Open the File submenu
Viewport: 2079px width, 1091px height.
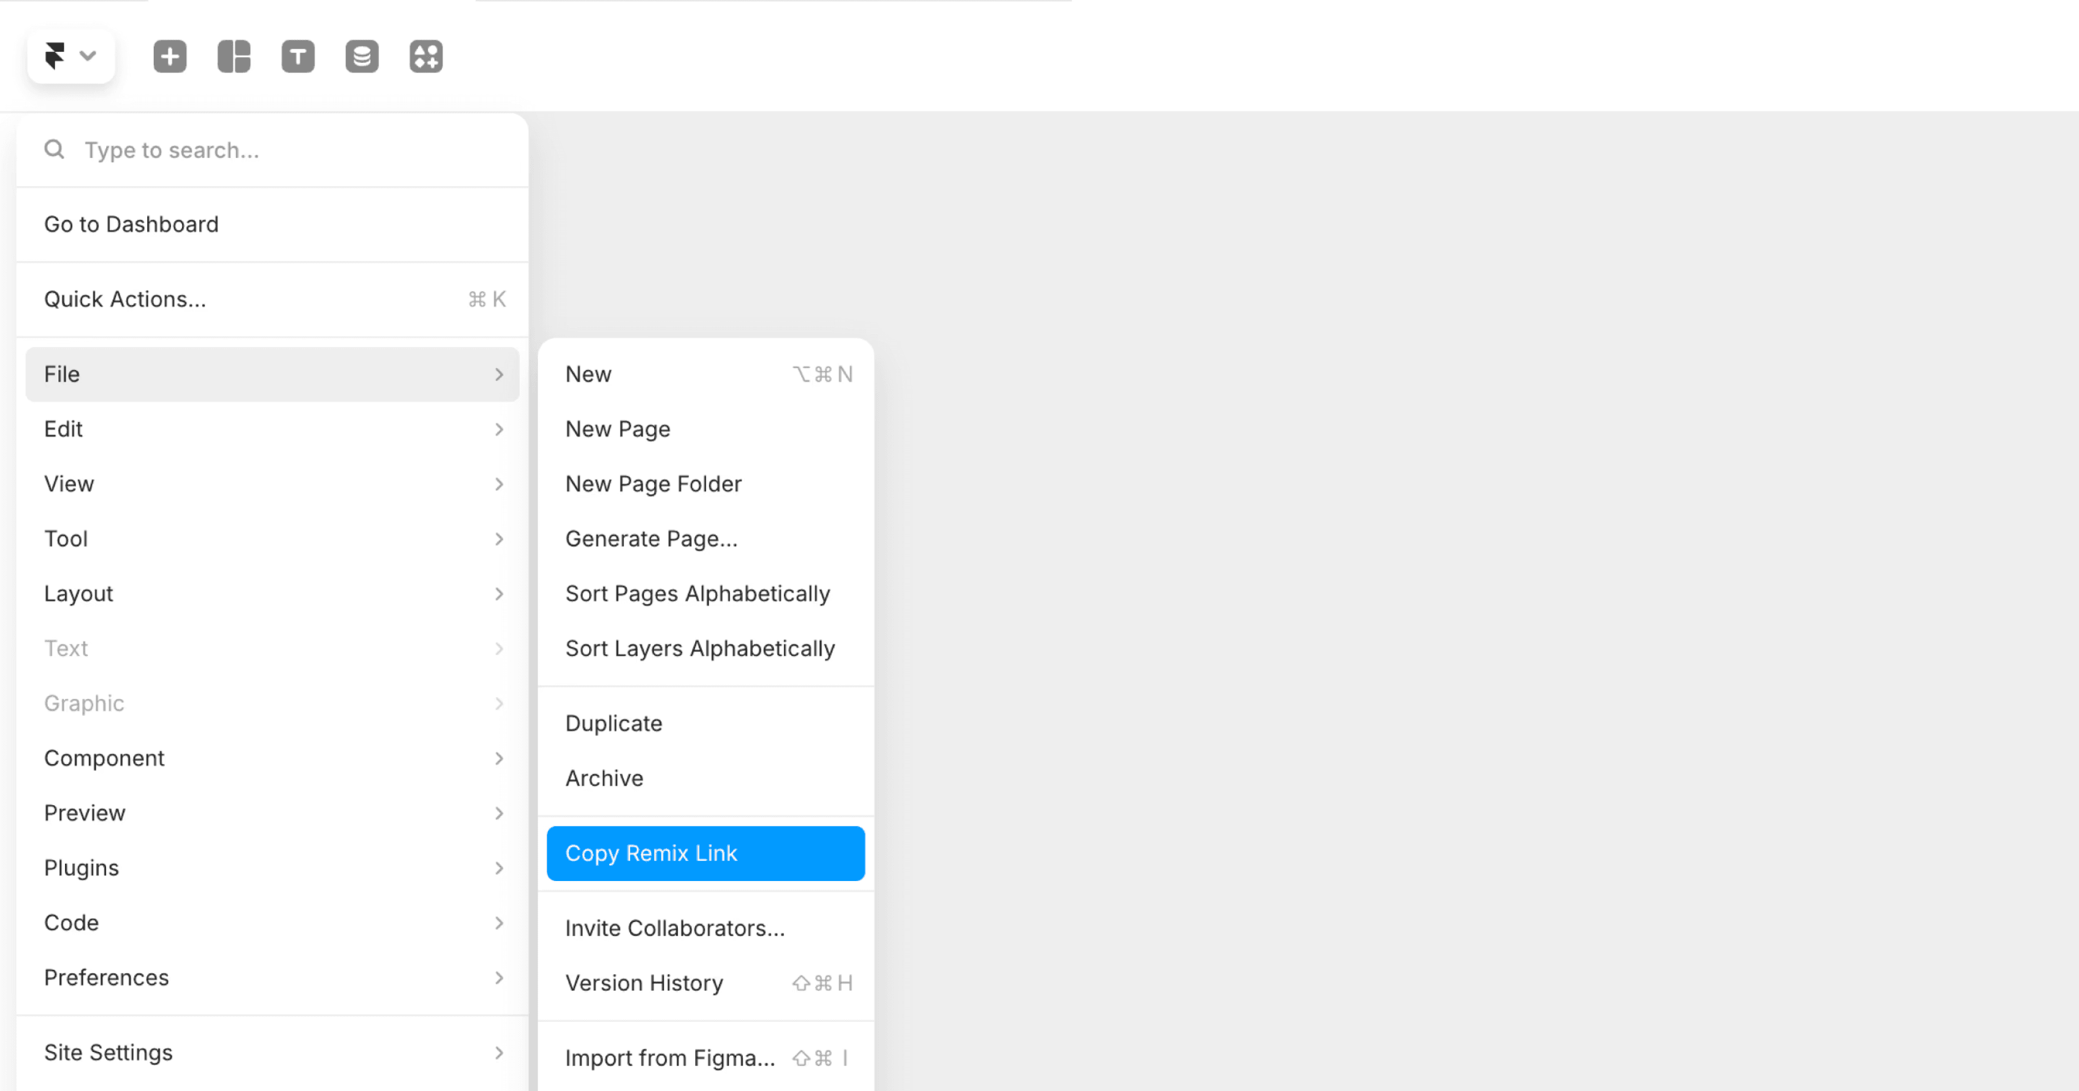click(272, 373)
